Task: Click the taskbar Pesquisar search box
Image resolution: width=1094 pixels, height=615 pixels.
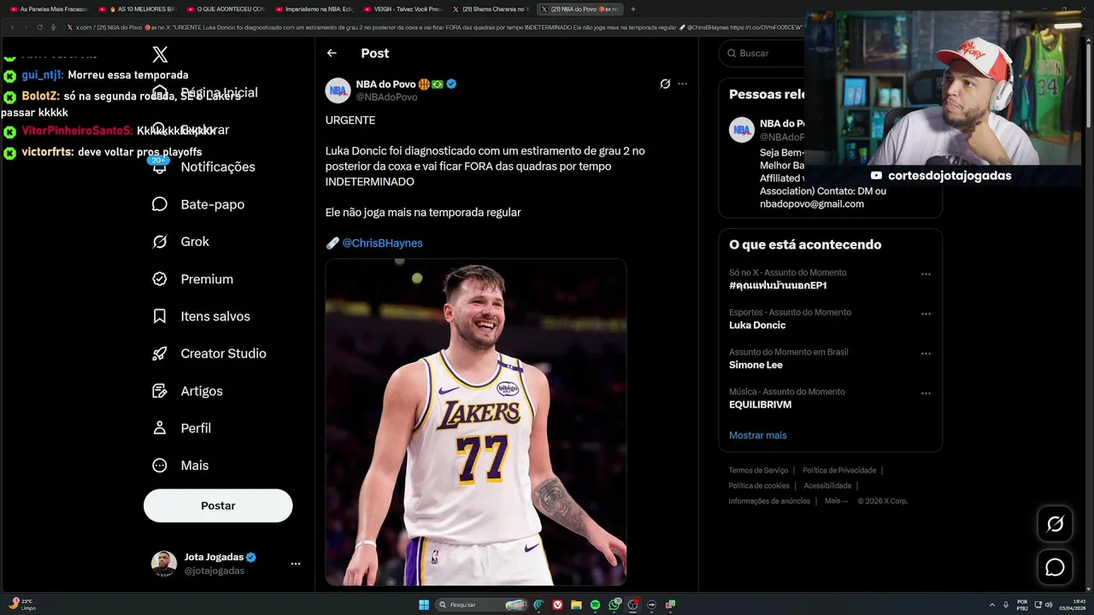Action: (481, 605)
